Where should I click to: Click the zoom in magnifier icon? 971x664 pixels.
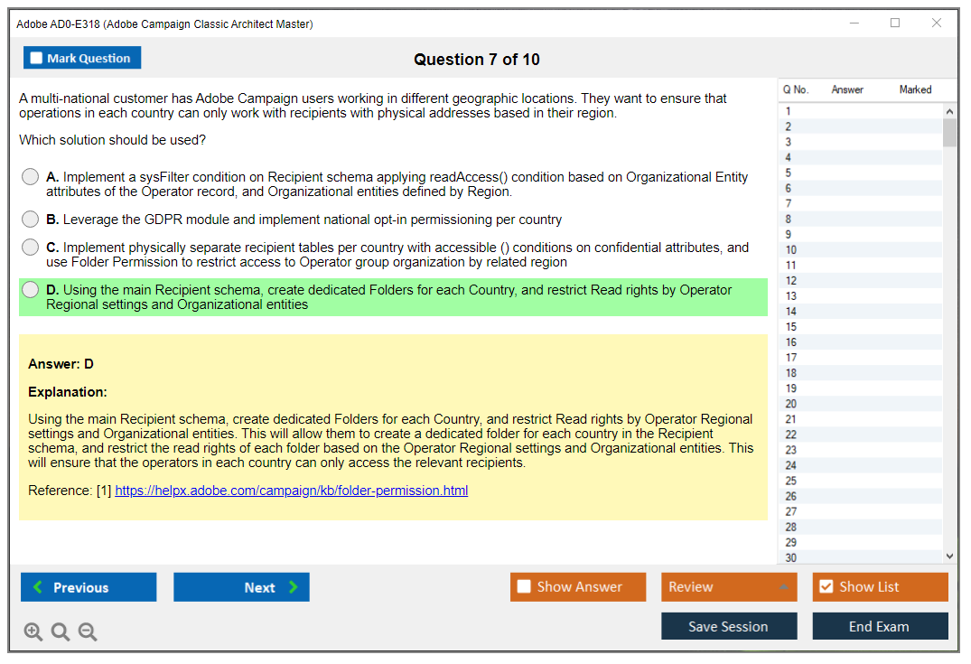tap(33, 632)
